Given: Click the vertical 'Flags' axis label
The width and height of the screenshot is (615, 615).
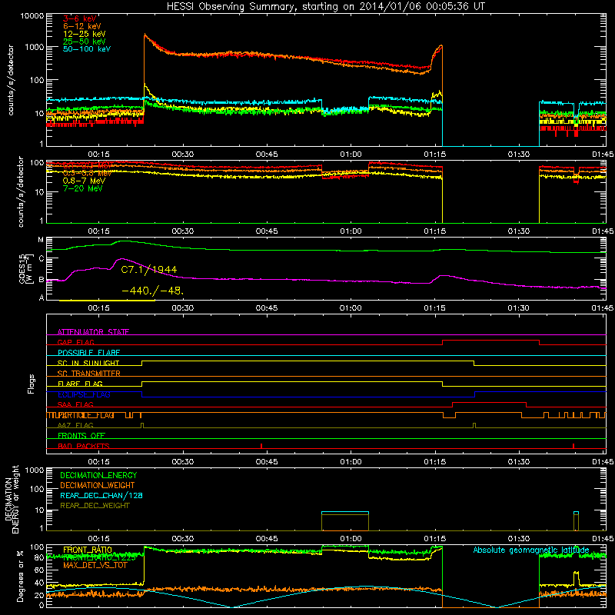Looking at the screenshot, I should coord(31,384).
